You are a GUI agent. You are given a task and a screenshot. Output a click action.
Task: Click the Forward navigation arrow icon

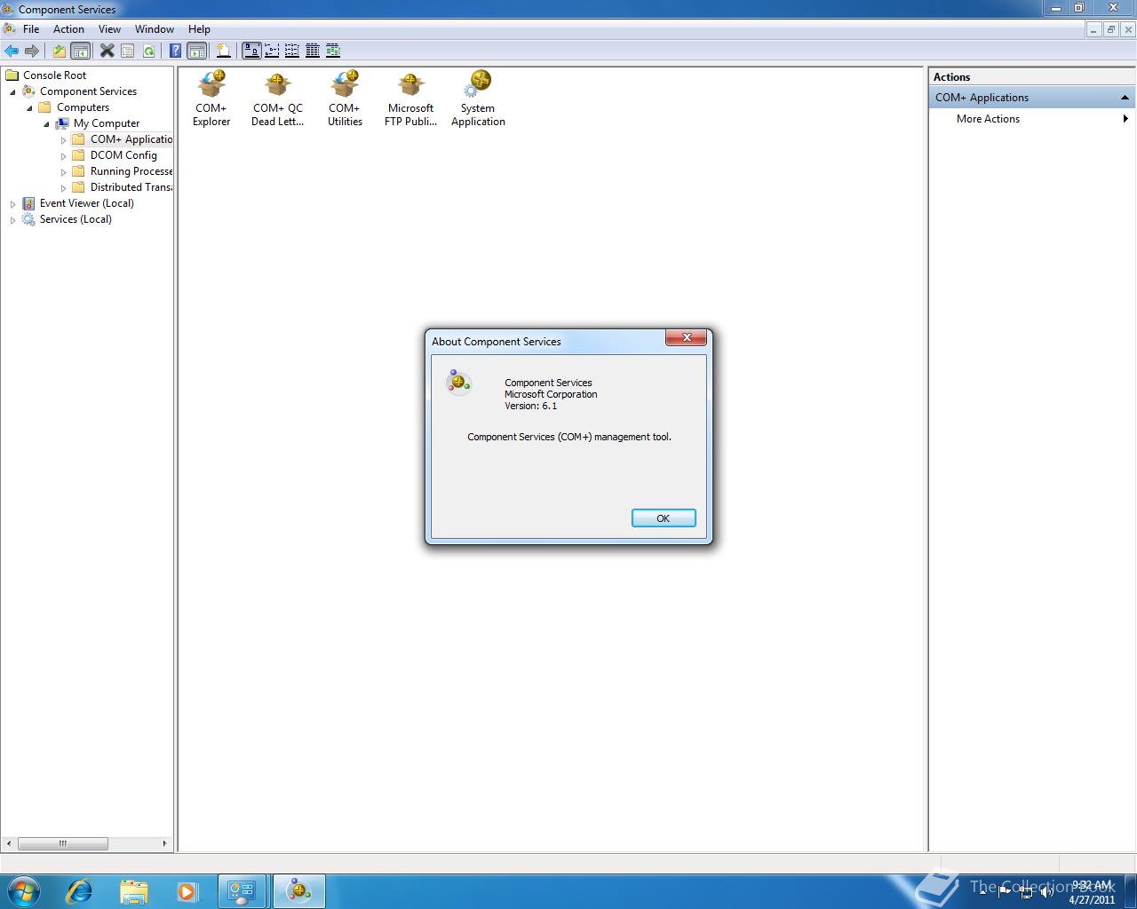33,51
